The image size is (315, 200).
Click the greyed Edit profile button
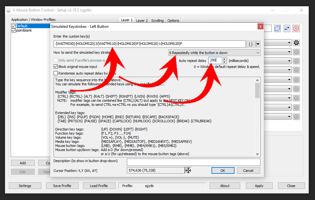(x=23, y=172)
